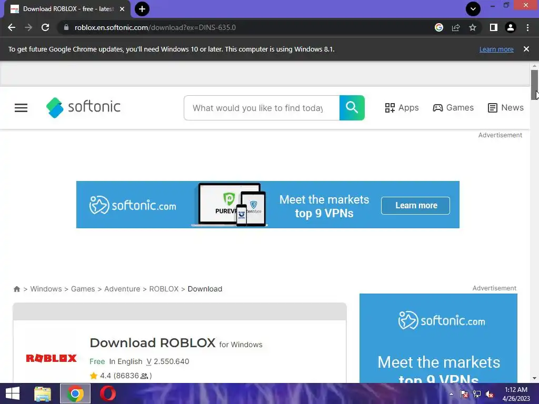Open a new browser tab
This screenshot has width=539, height=404.
tap(142, 9)
